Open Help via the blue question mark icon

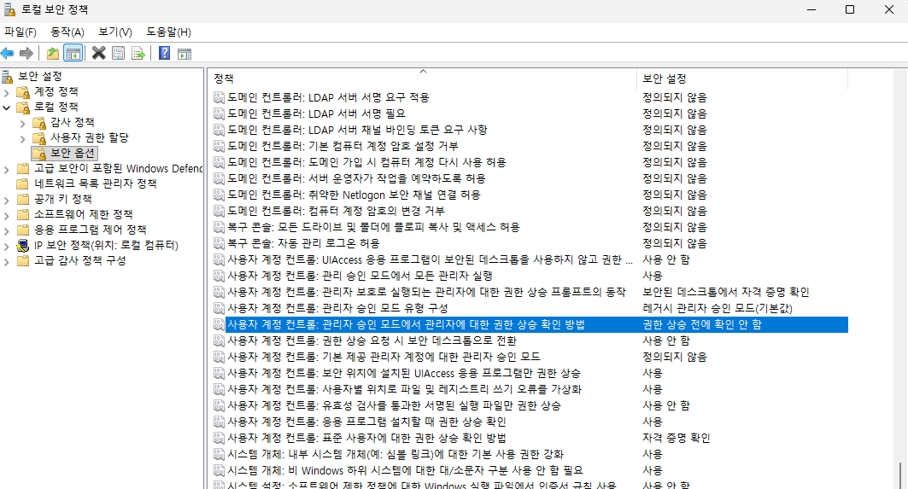pyautogui.click(x=164, y=53)
